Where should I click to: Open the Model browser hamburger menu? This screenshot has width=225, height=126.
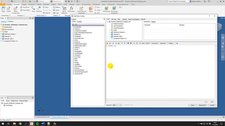pos(33,18)
